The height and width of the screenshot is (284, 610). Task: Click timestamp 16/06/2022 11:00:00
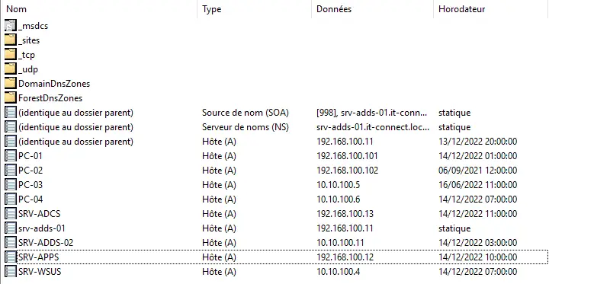point(478,184)
